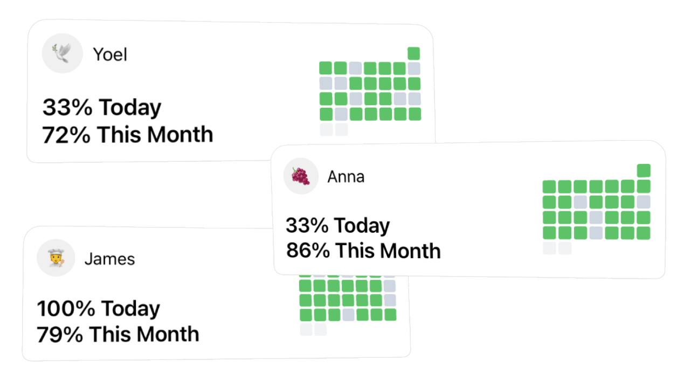This screenshot has height=388, width=690.
Task: Open Anna's monthly calendar grid
Action: (x=597, y=209)
